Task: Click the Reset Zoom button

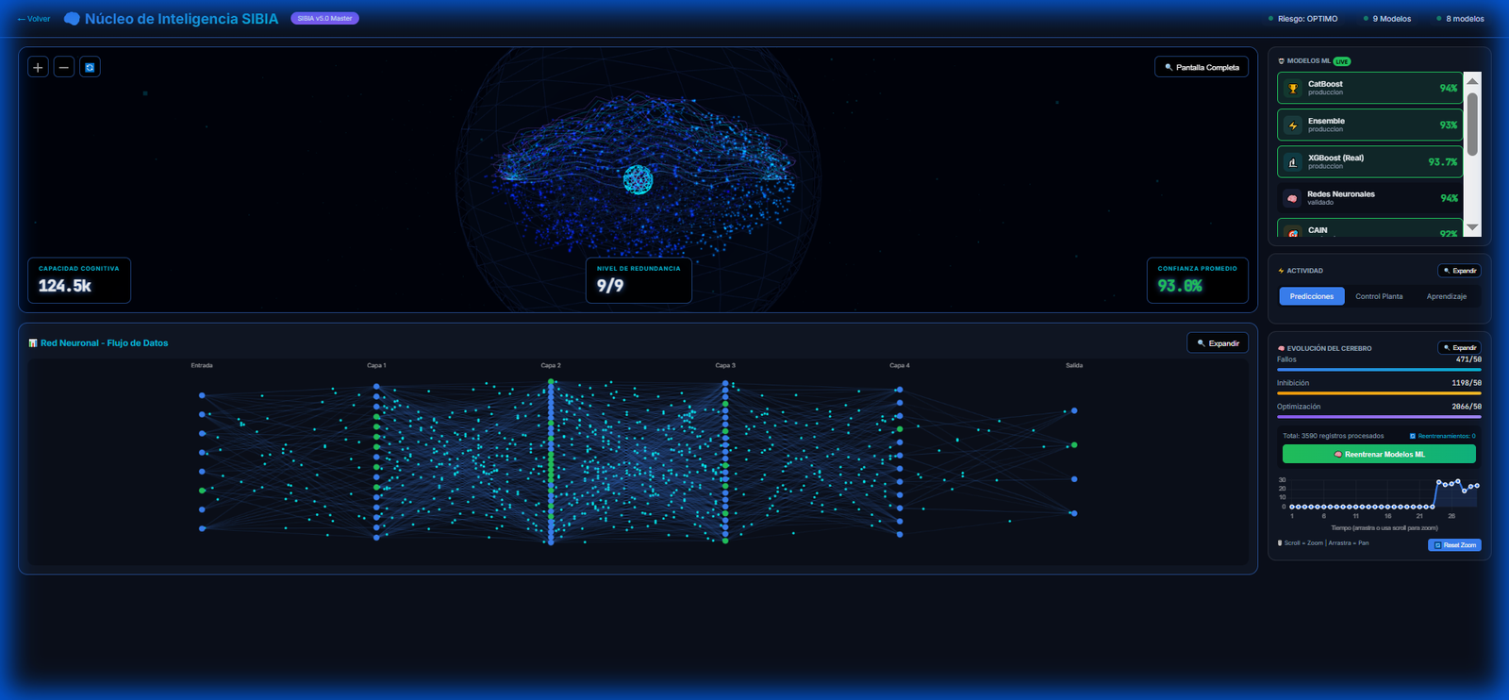Action: click(x=1454, y=545)
